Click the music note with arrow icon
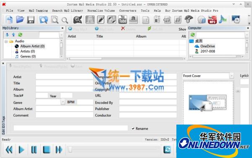The width and height of the screenshot is (252, 158). (167, 20)
